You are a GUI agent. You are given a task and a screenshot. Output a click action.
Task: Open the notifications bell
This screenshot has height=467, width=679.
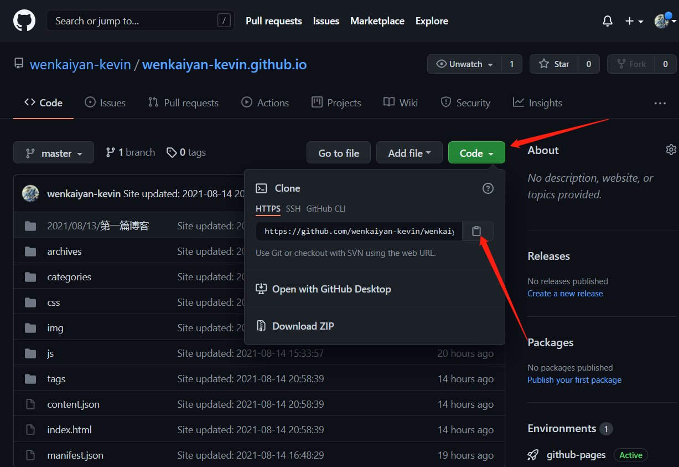608,21
